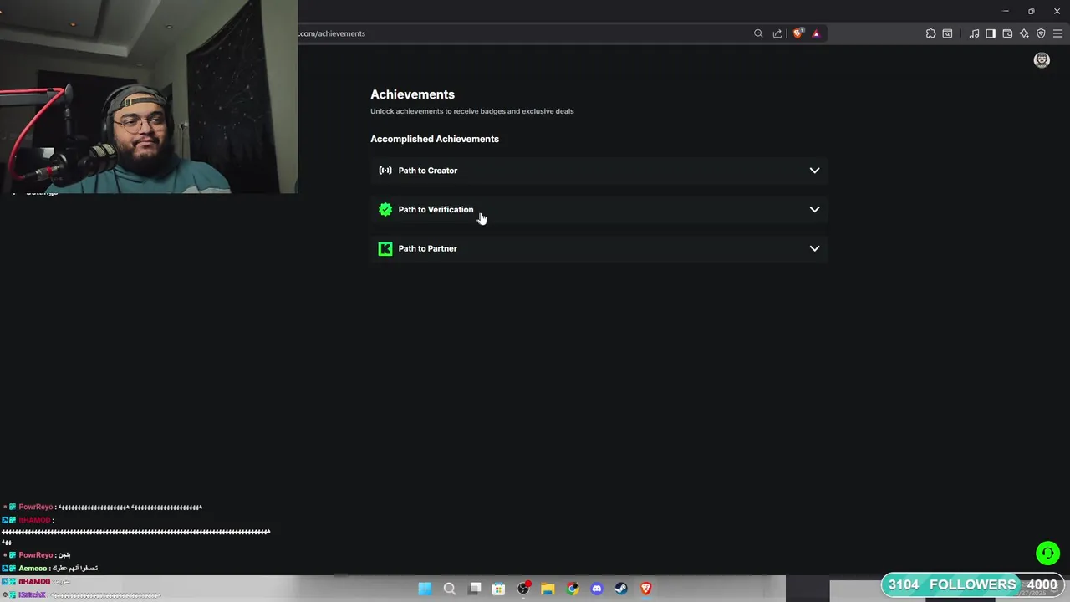Viewport: 1070px width, 602px height.
Task: Open the profile avatar menu
Action: click(1042, 60)
